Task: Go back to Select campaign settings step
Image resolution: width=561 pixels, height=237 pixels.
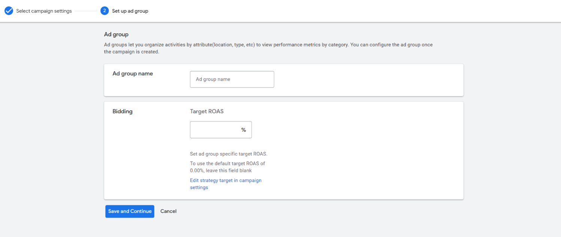Action: 44,11
